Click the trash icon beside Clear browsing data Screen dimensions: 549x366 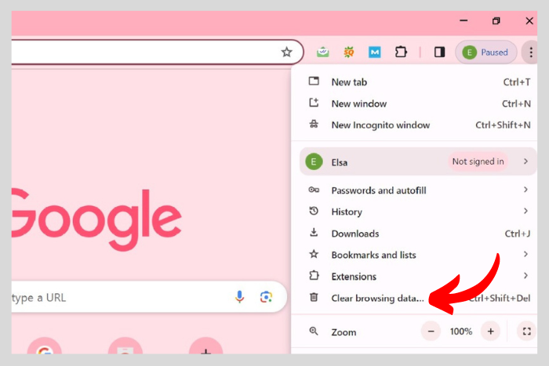point(314,297)
